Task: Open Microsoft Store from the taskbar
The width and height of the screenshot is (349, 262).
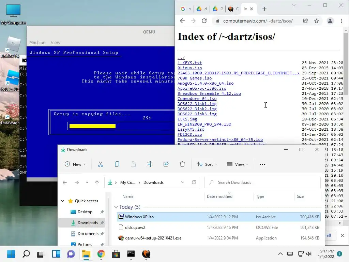Action: point(116,254)
